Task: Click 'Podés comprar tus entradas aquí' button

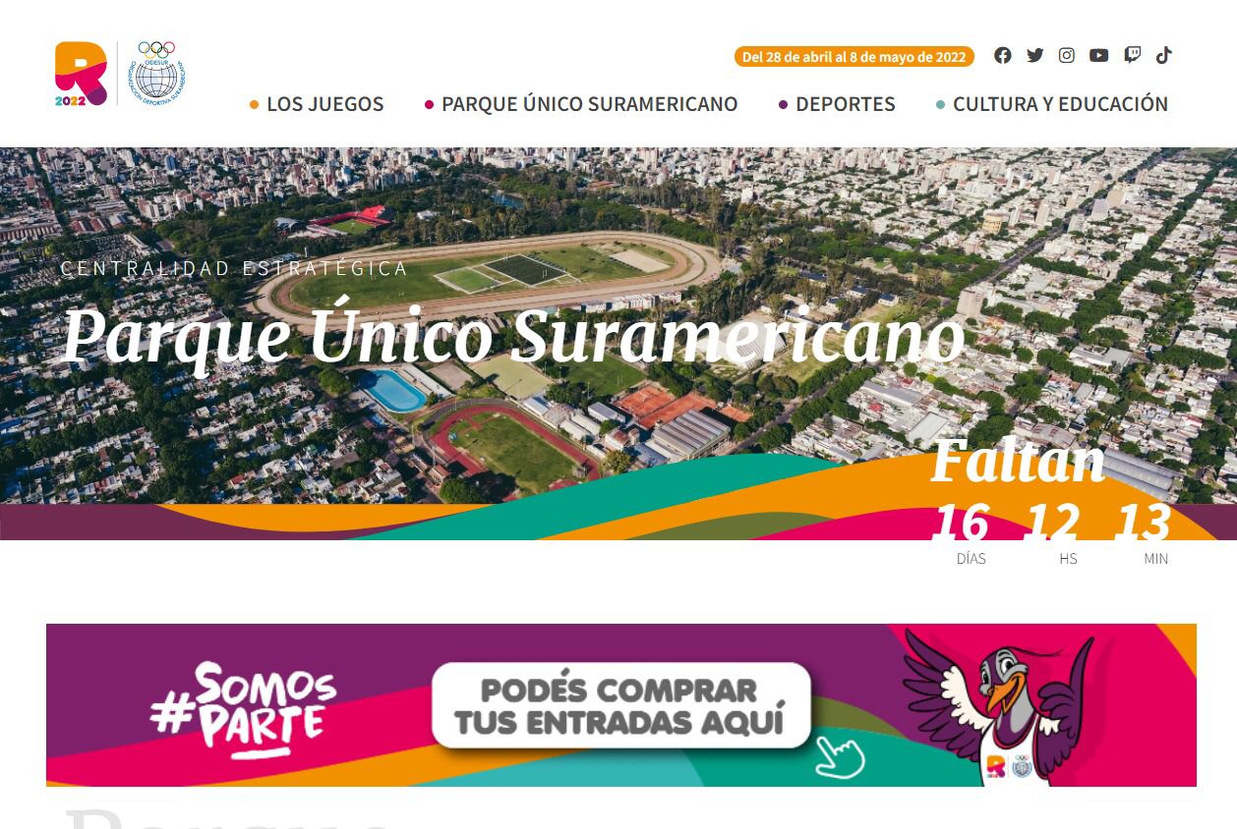Action: click(x=620, y=705)
